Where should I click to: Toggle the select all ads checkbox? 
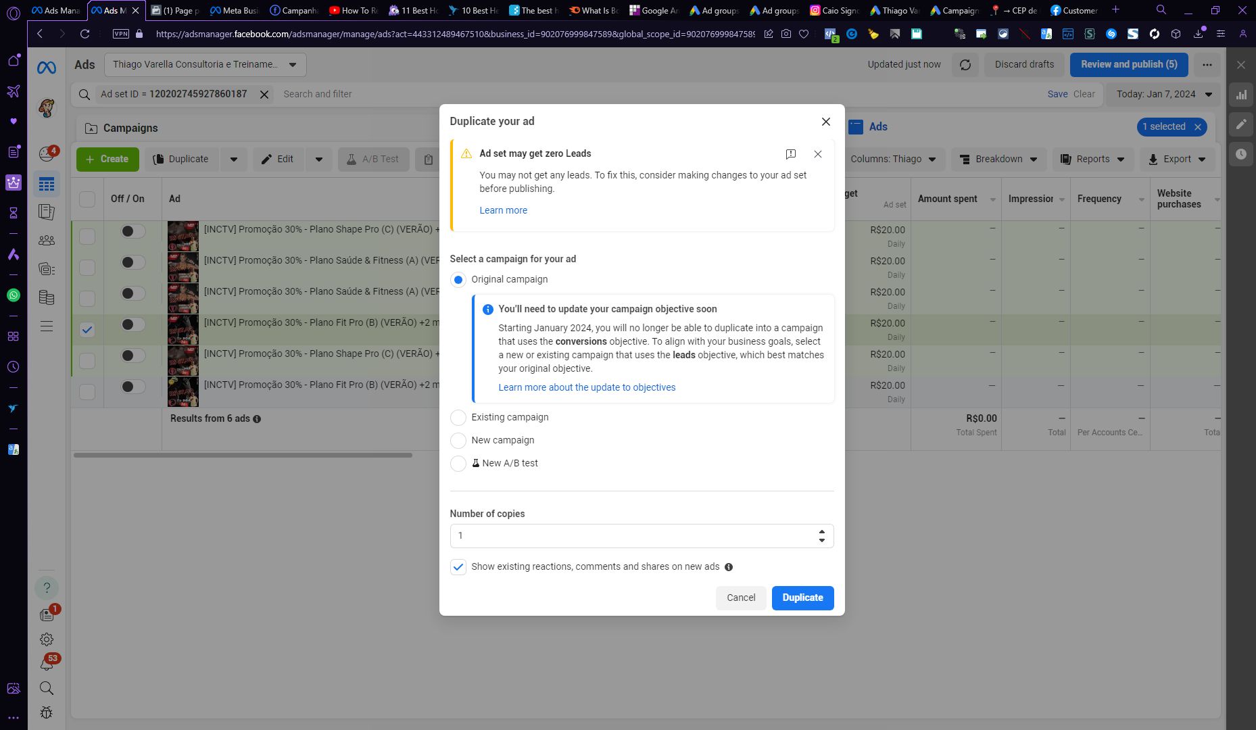click(87, 199)
